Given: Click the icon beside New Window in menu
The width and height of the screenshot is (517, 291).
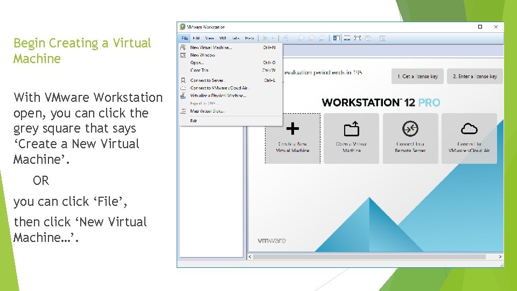Looking at the screenshot, I should pyautogui.click(x=183, y=55).
